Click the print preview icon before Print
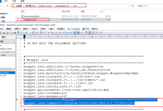 [x=11, y=33]
